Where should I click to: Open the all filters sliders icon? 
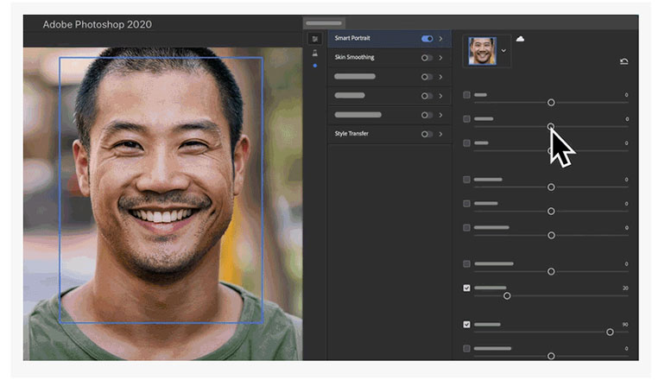pos(315,39)
